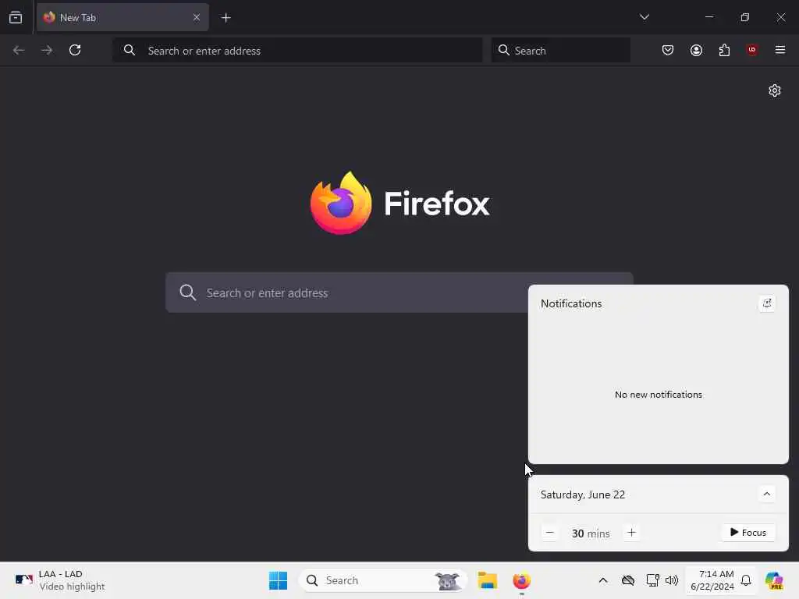Click magnifier icon in toolbar Search box
The width and height of the screenshot is (799, 599).
[x=503, y=50]
